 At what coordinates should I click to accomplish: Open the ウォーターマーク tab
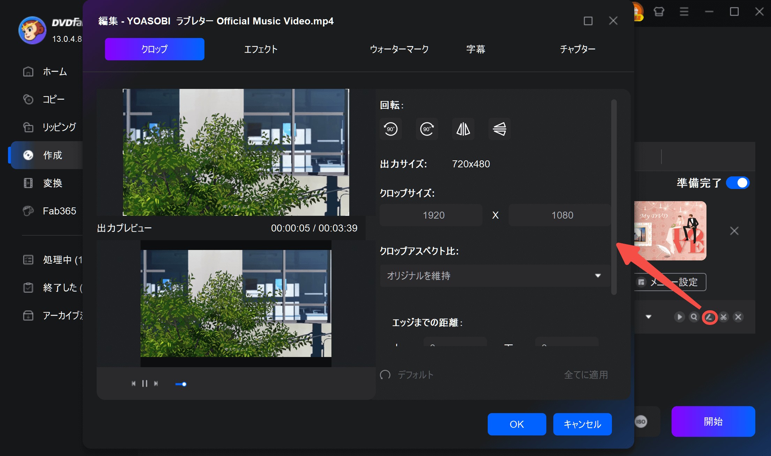399,49
